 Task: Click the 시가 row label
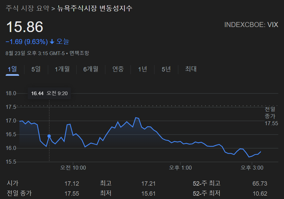13,183
